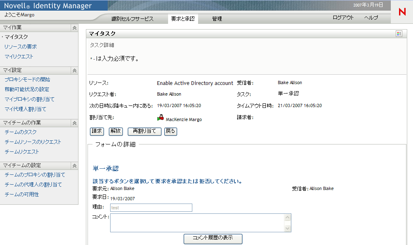The image size is (413, 245).
Task: Click the 2007年3月19日 date in header
Action: pyautogui.click(x=368, y=5)
